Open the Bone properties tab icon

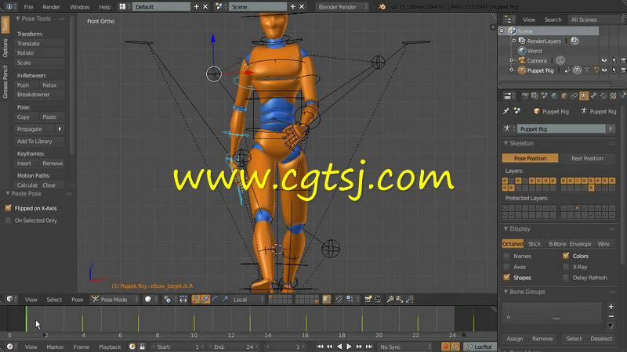tap(593, 96)
